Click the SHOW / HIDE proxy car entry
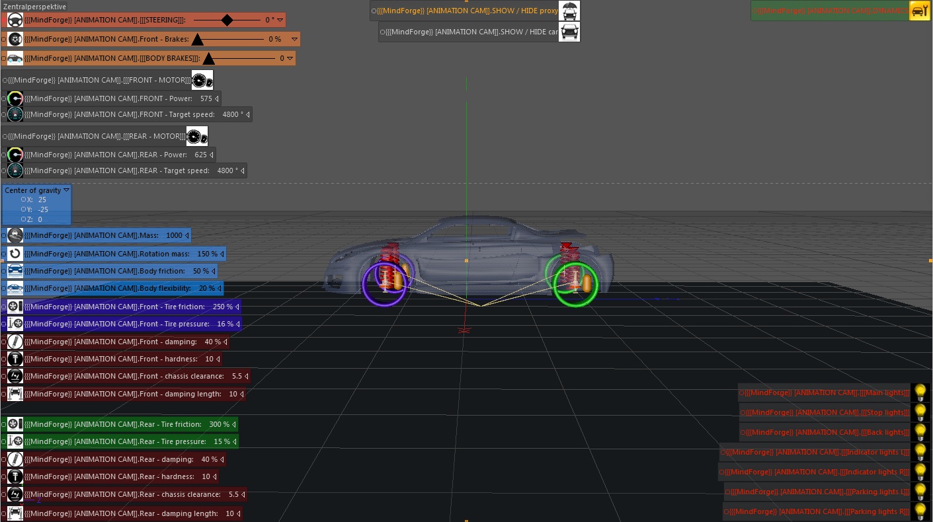The image size is (933, 522). tap(463, 11)
